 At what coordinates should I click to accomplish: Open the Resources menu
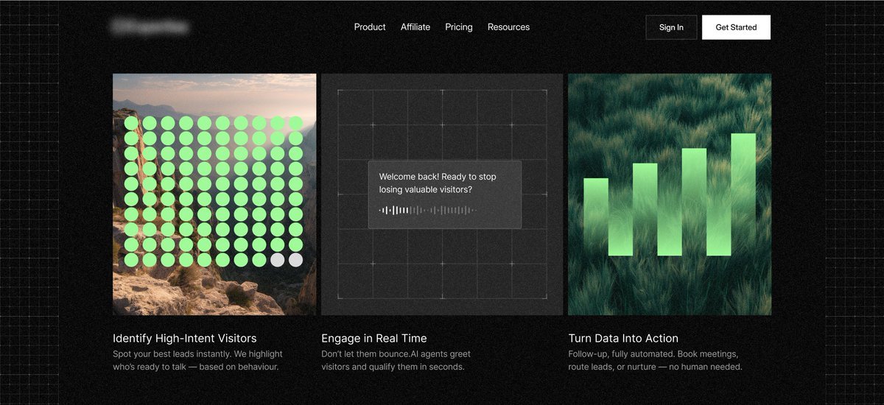point(508,27)
